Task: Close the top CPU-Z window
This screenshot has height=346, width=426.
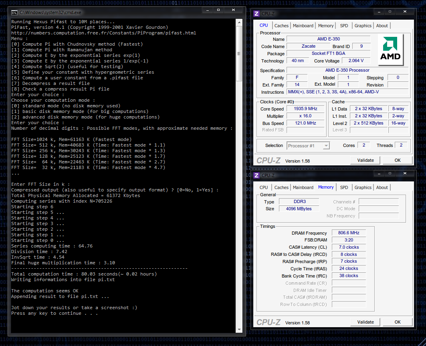Action: click(405, 12)
